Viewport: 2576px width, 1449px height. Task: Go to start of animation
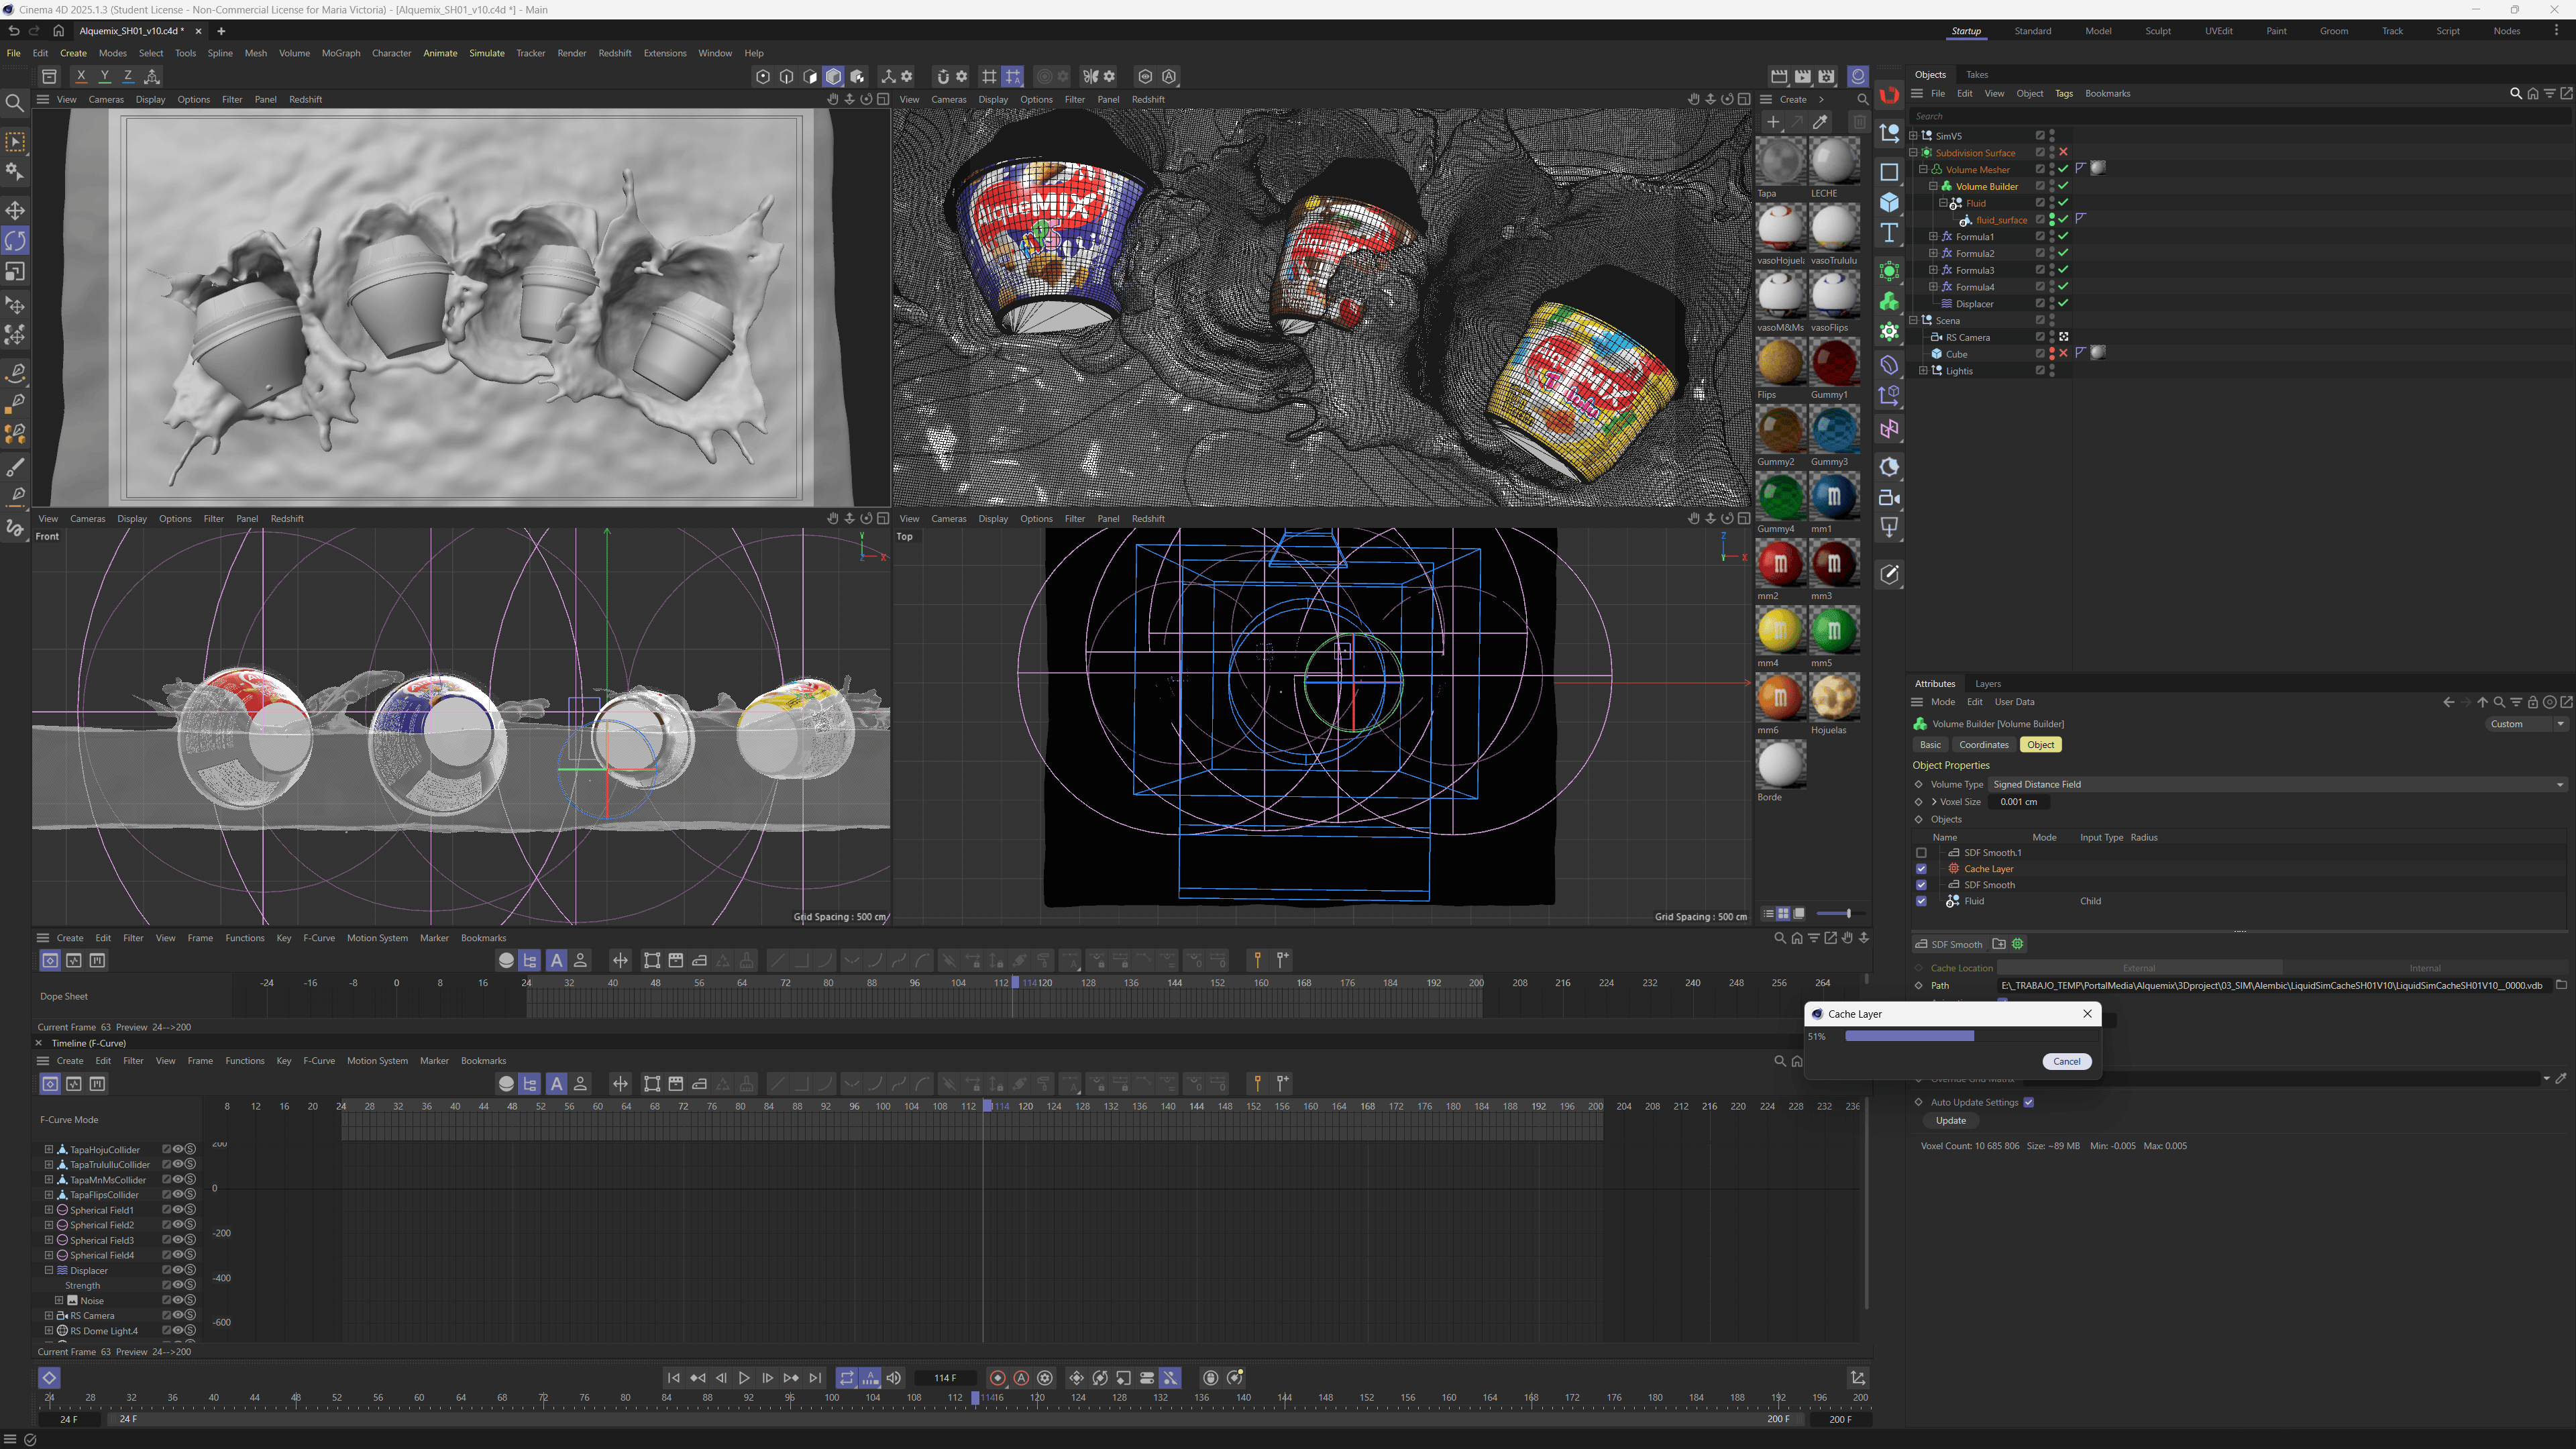[x=674, y=1378]
